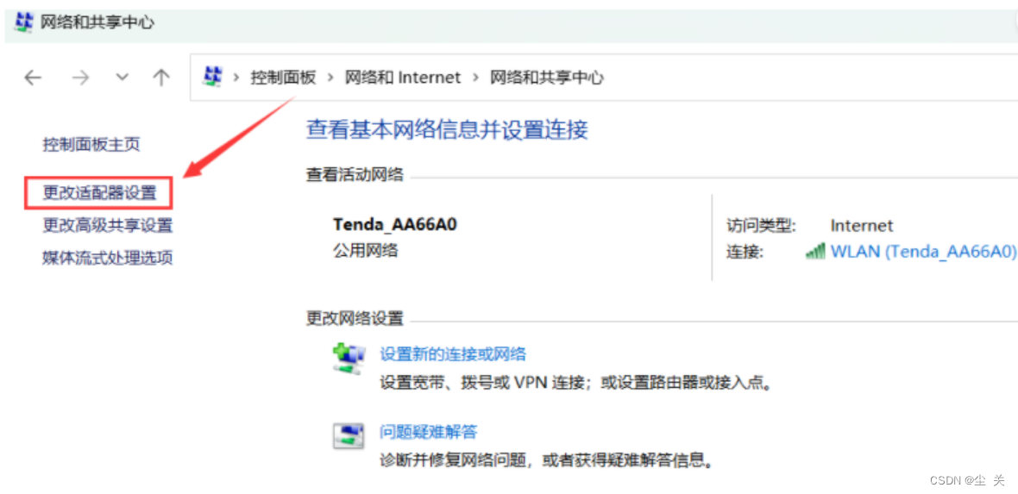Screen dimensions: 1018x494
Task: Open the recent locations dropdown chevron
Action: [122, 78]
